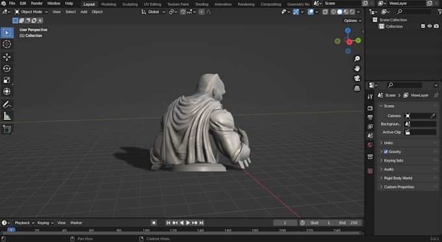The height and width of the screenshot is (242, 442).
Task: Toggle Collection exclude checkbox in outliner
Action: tap(423, 26)
